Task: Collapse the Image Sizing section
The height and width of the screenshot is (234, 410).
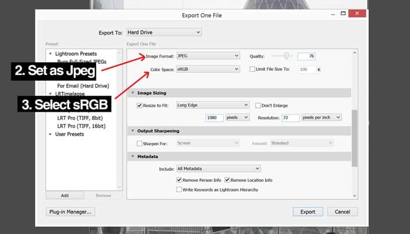Action: pos(133,93)
